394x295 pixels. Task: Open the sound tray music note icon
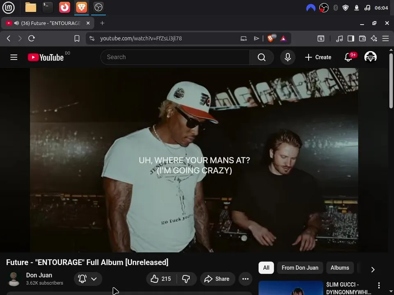click(367, 8)
